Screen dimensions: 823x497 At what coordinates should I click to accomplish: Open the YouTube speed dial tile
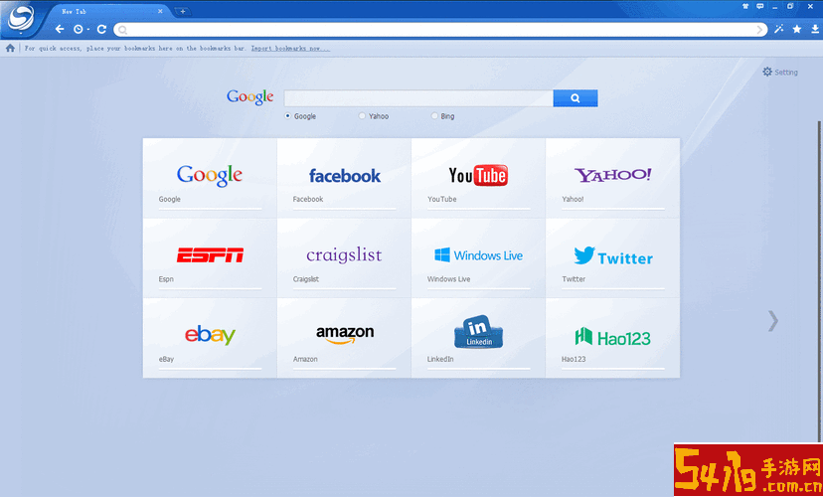pos(478,179)
